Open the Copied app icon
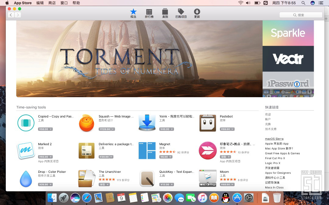This screenshot has width=329, height=205. (x=26, y=123)
